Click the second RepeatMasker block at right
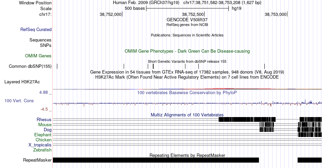322x168 pixels. click(309, 160)
